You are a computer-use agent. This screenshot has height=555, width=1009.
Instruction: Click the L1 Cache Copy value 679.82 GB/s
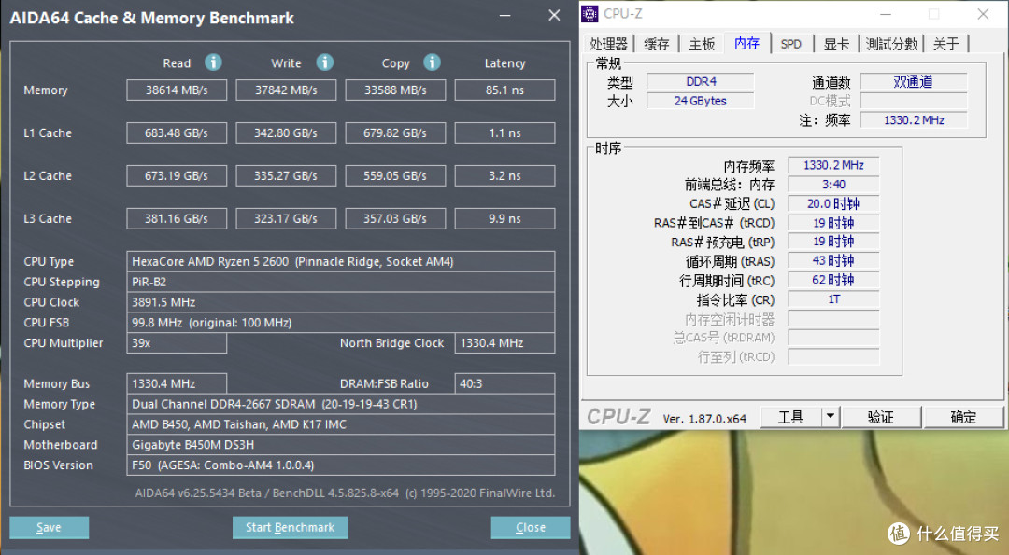(x=395, y=133)
